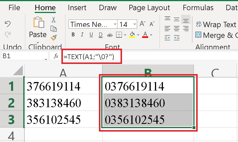
Task: Open the Borders dropdown arrow
Action: pos(125,35)
